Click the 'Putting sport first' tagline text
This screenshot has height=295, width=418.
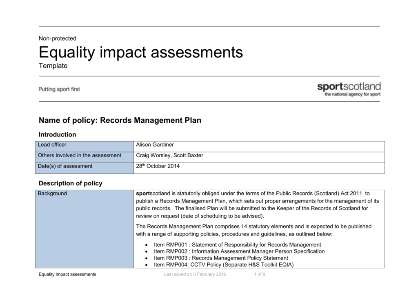pyautogui.click(x=59, y=89)
